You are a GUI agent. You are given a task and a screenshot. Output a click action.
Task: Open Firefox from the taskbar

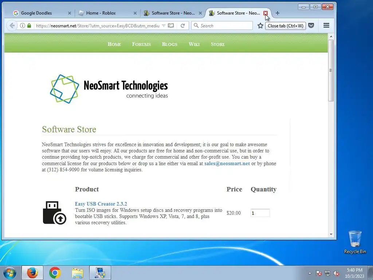coord(32,273)
